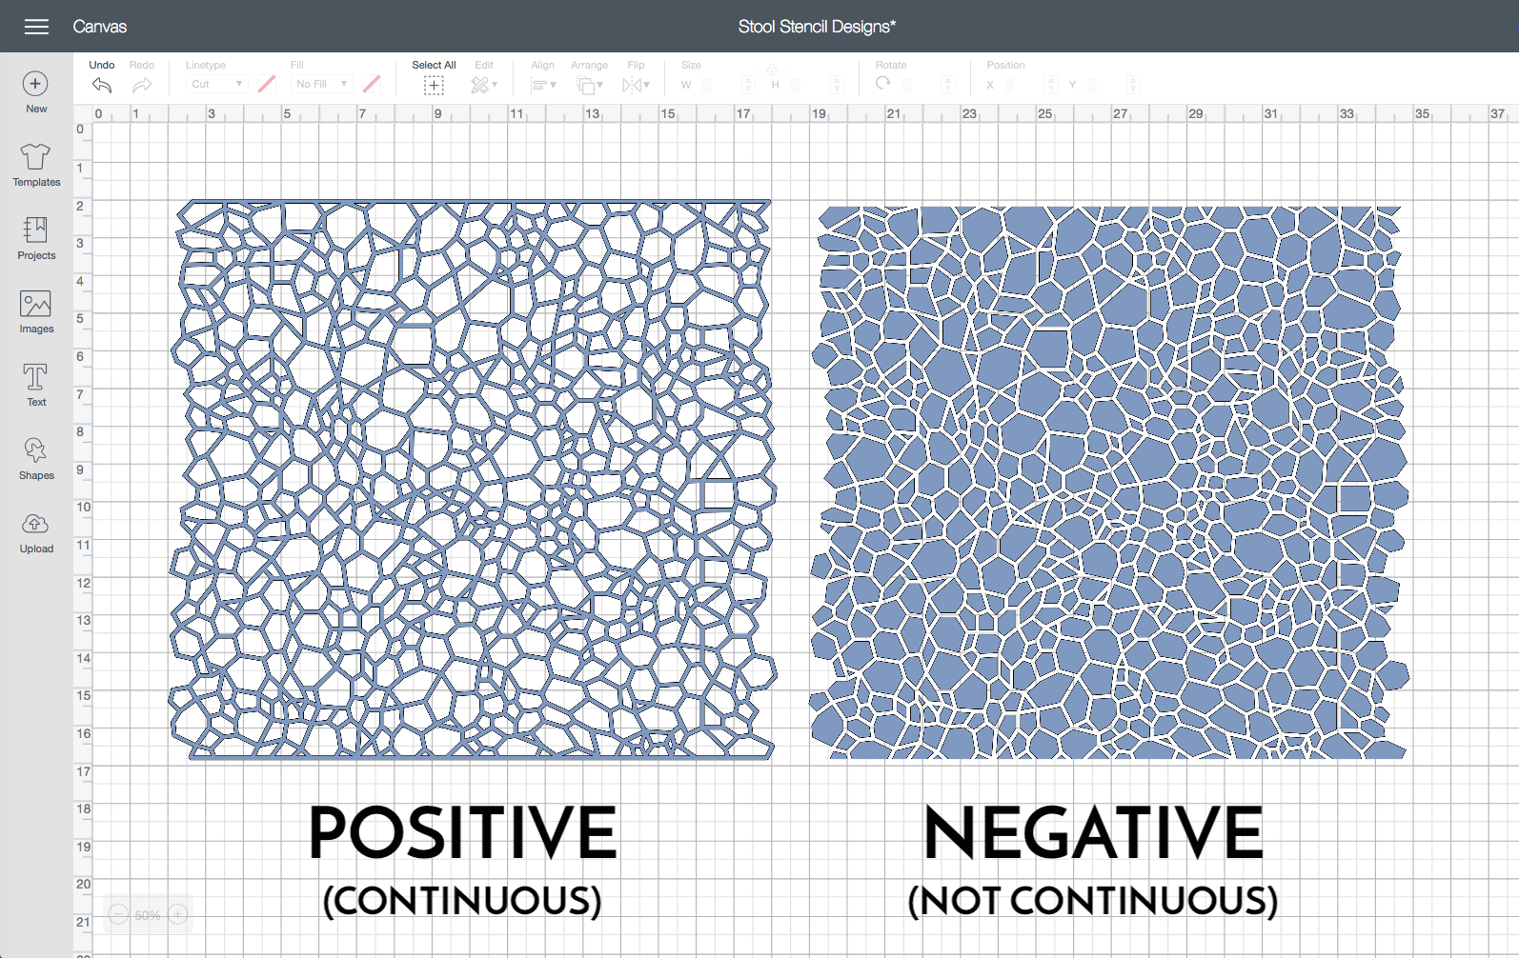The image size is (1519, 958).
Task: Click the Canvas title label
Action: (x=99, y=27)
